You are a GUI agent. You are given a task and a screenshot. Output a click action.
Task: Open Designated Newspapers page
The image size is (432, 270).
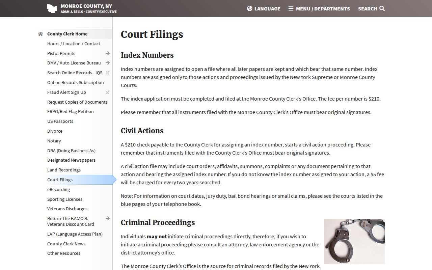click(x=71, y=160)
